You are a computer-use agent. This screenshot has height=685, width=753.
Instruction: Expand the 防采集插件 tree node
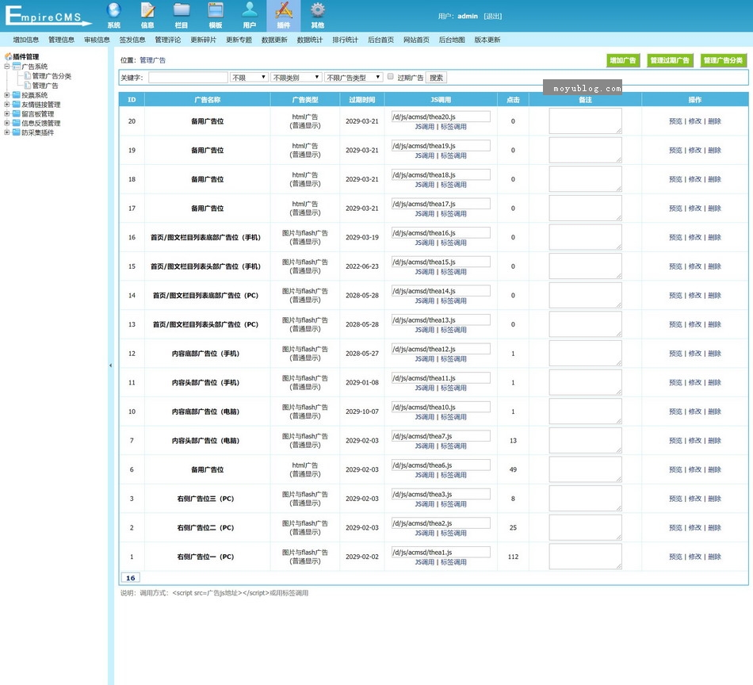7,132
